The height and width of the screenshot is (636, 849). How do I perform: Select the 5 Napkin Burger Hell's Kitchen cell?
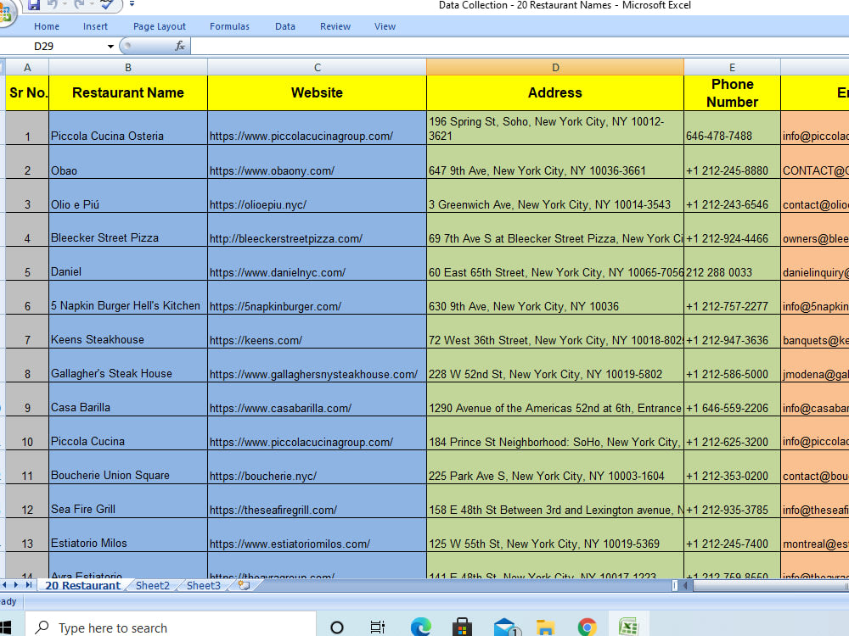(x=128, y=298)
